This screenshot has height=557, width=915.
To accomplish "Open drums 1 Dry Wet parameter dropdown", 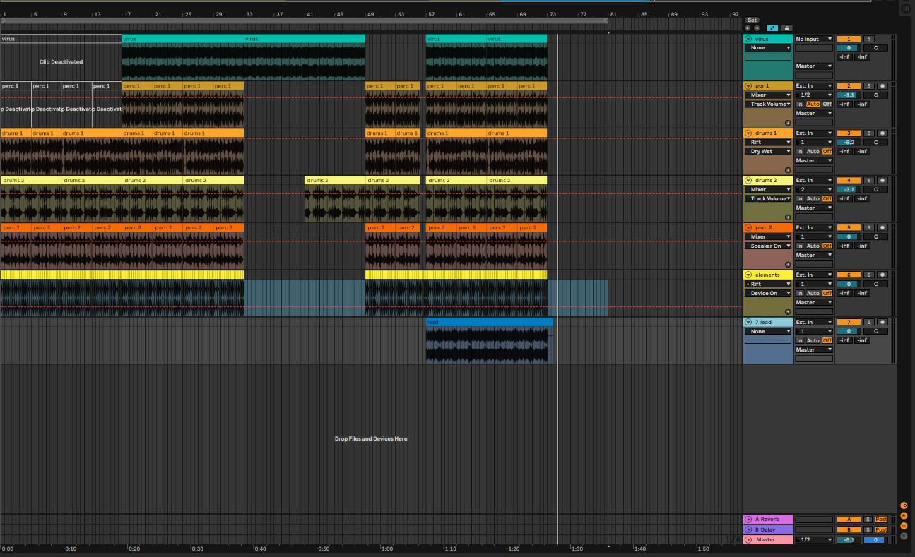I will (x=768, y=151).
